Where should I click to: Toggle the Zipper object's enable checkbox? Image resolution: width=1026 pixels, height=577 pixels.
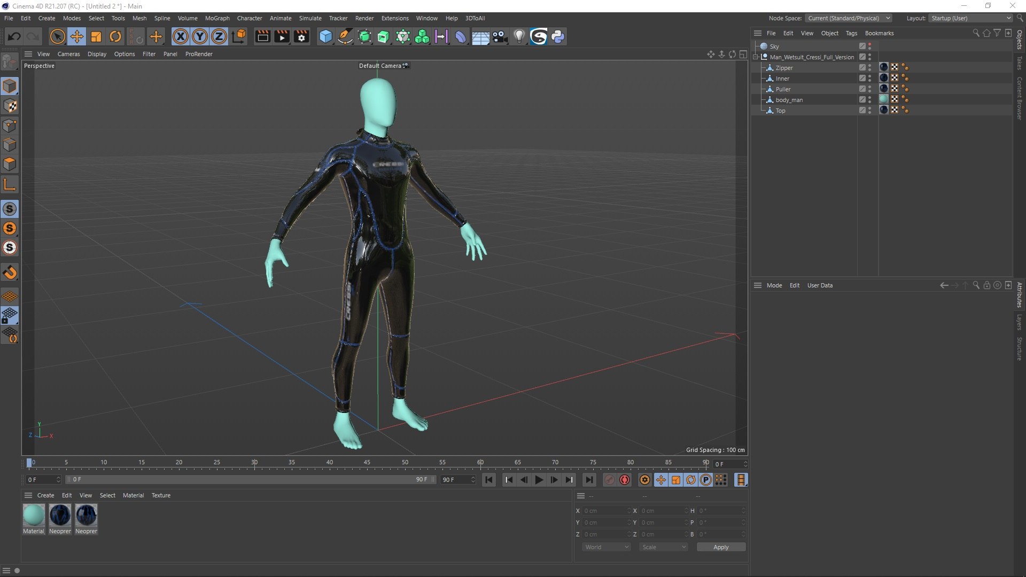pyautogui.click(x=862, y=68)
